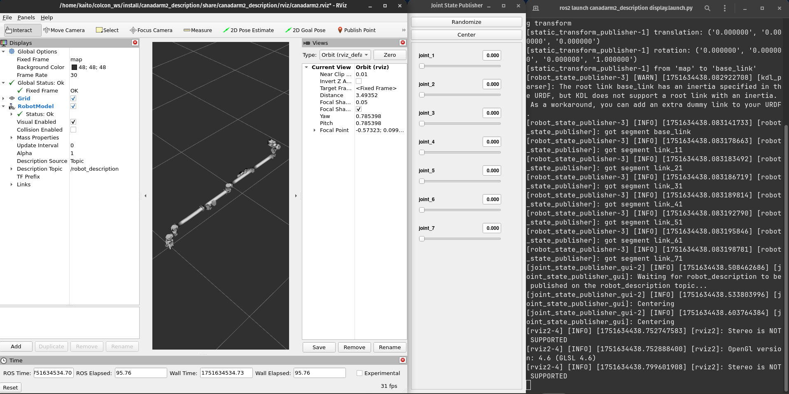Image resolution: width=789 pixels, height=394 pixels.
Task: Click the Publish Point tool
Action: click(x=356, y=30)
